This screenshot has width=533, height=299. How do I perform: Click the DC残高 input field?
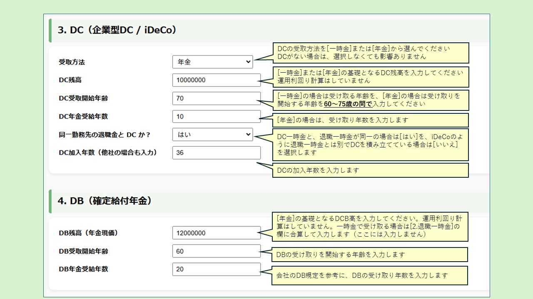click(x=216, y=80)
